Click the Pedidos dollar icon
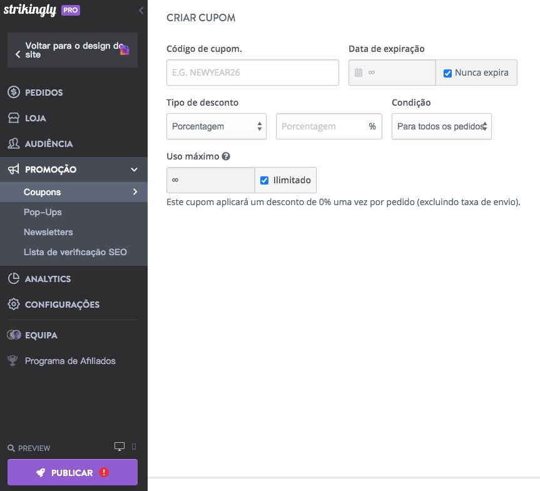 14,93
